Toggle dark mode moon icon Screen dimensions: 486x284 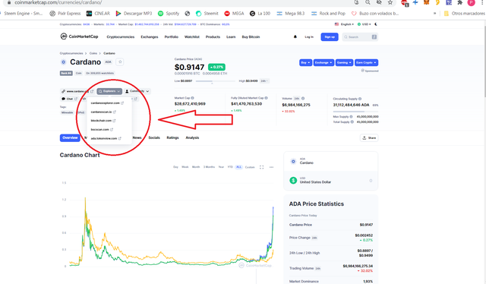pos(376,24)
